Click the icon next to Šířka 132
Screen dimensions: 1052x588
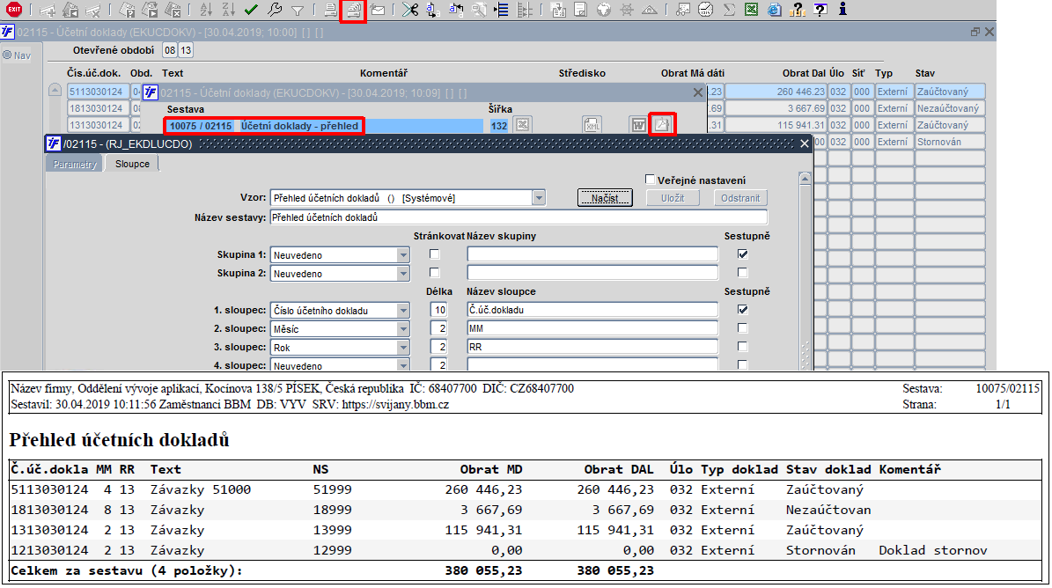pos(523,125)
